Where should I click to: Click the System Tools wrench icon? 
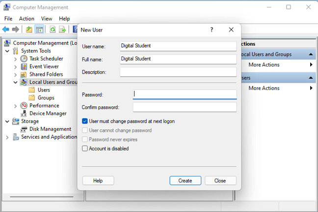coord(15,51)
